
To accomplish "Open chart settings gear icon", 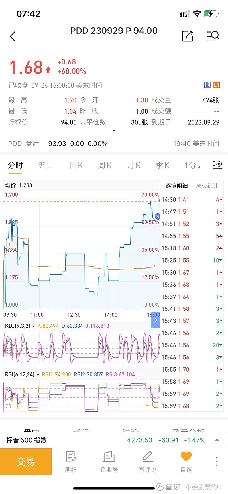I will tap(217, 165).
